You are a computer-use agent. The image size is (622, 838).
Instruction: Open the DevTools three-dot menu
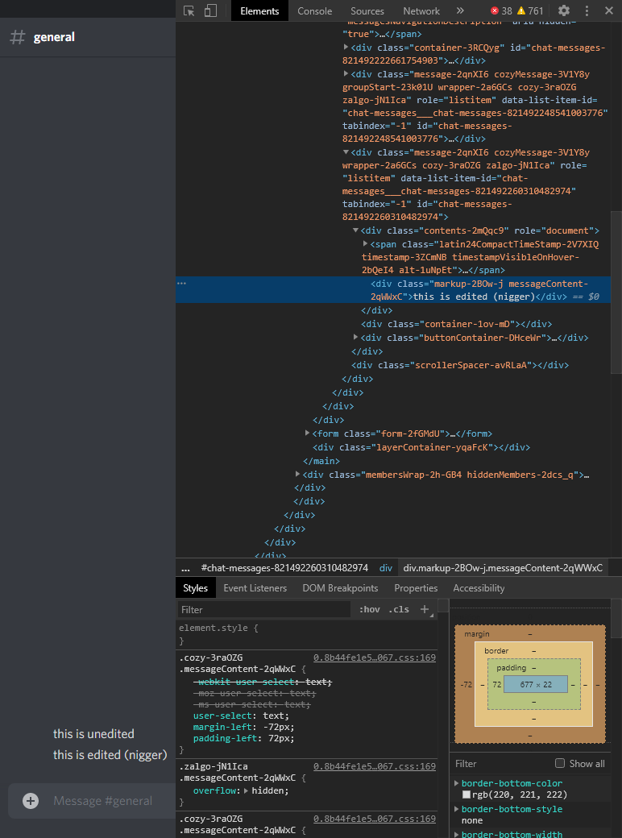click(587, 10)
